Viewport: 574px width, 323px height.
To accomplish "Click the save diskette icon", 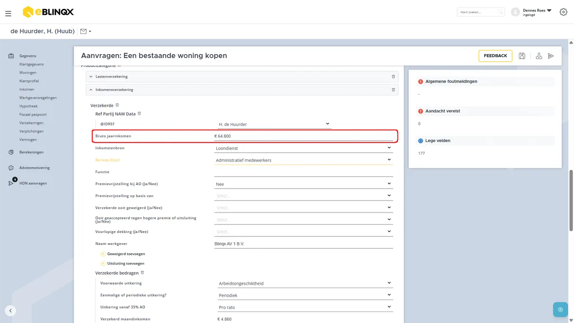I will pos(522,56).
